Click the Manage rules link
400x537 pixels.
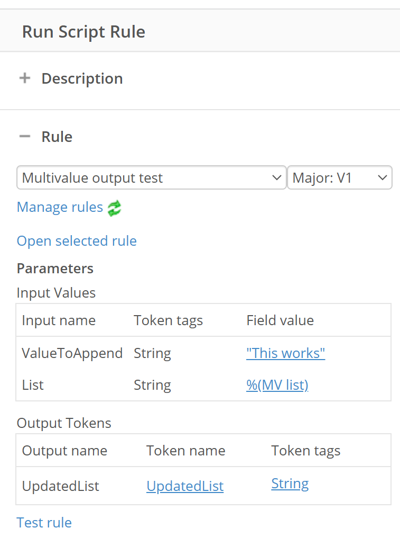[x=60, y=207]
